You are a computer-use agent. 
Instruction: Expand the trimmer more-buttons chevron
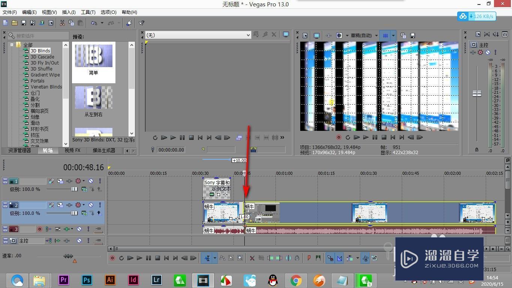282,137
